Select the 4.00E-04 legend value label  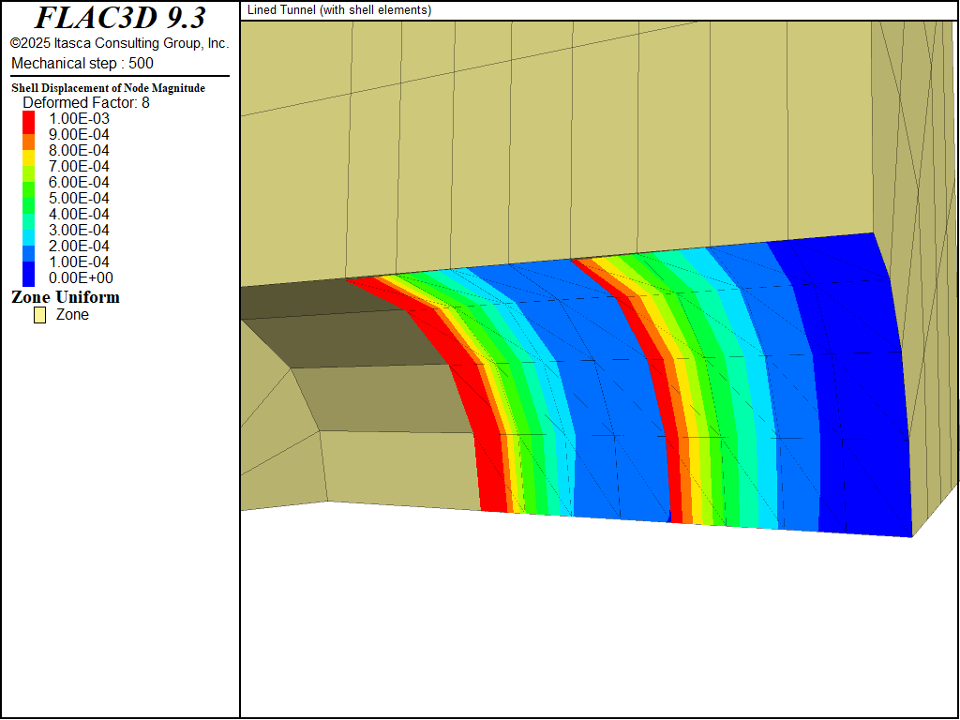tap(79, 214)
